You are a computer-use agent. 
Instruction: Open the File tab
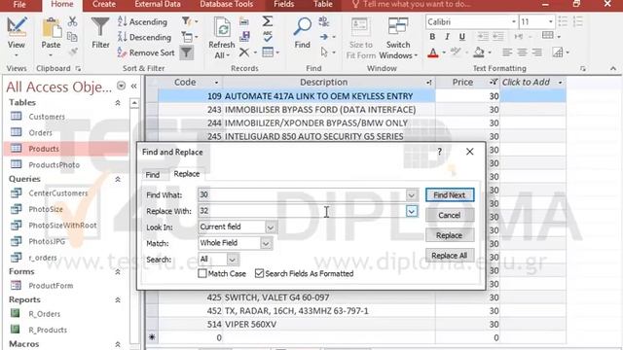point(19,5)
